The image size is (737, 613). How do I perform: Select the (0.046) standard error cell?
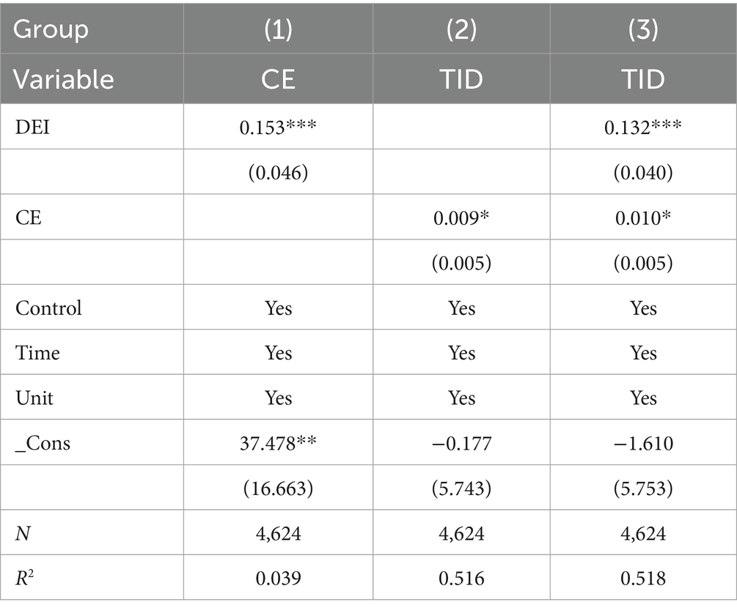pyautogui.click(x=278, y=171)
